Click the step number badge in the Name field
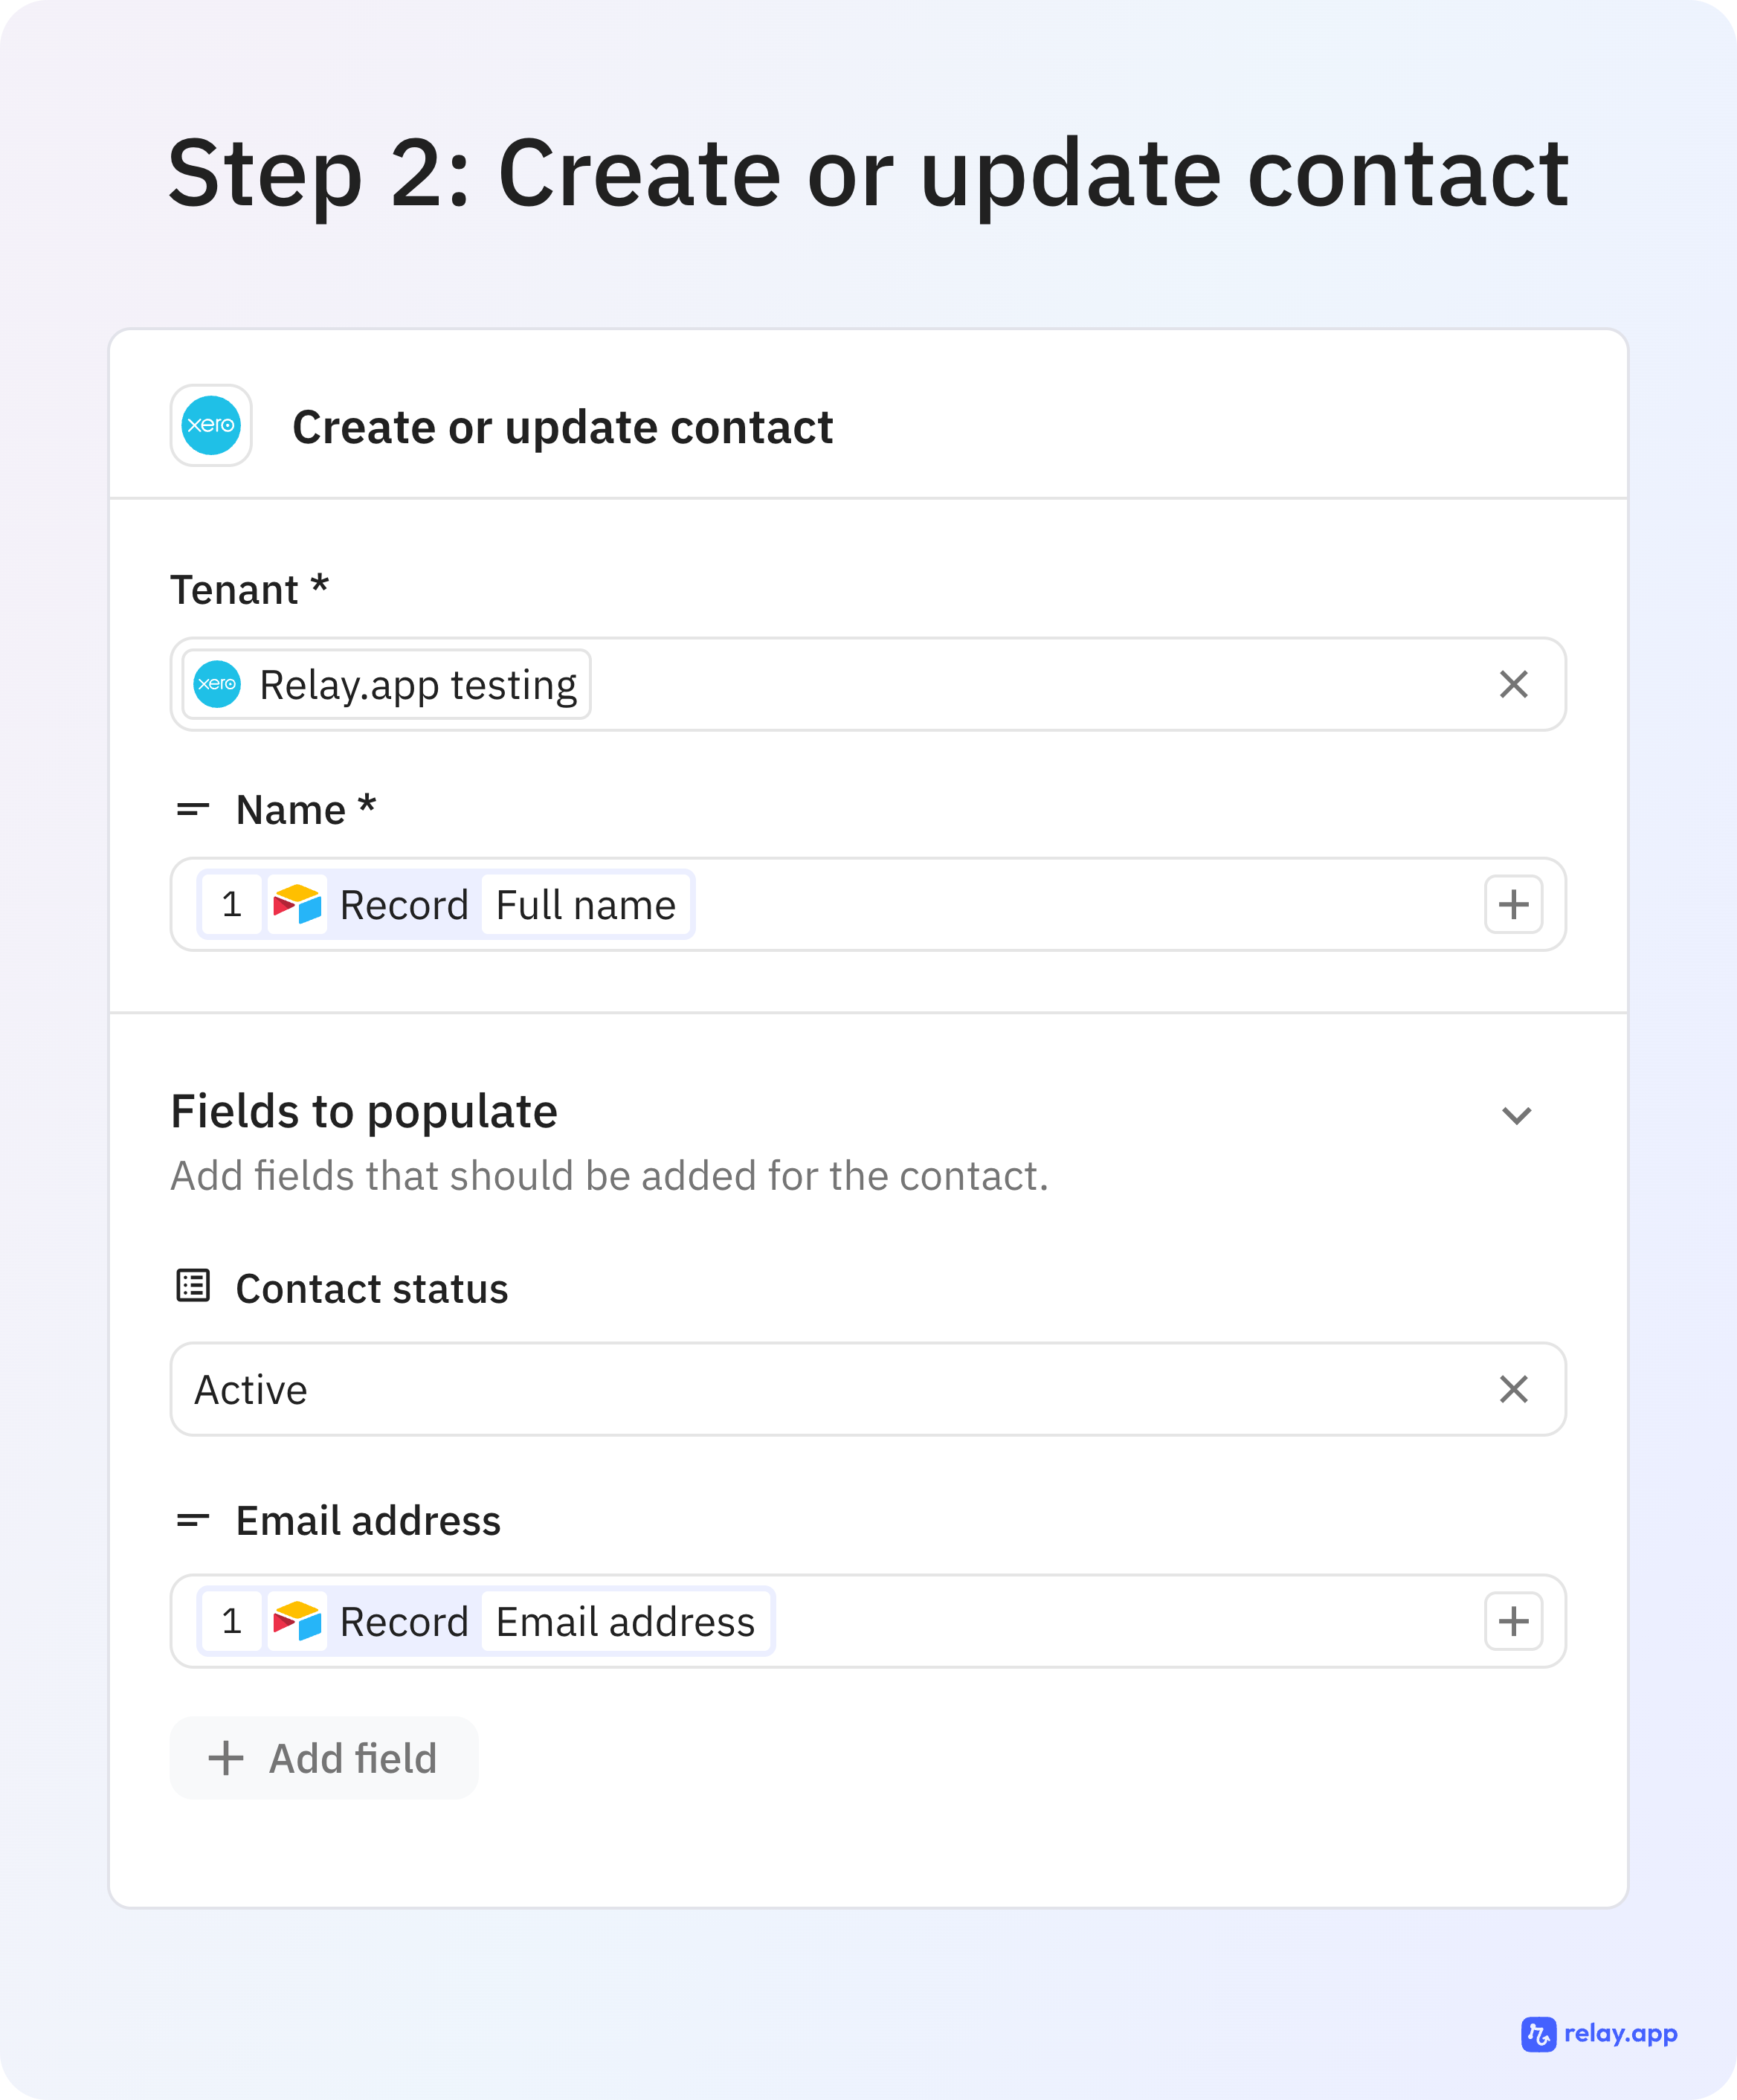Screen dimensions: 1737x2100 click(x=231, y=905)
